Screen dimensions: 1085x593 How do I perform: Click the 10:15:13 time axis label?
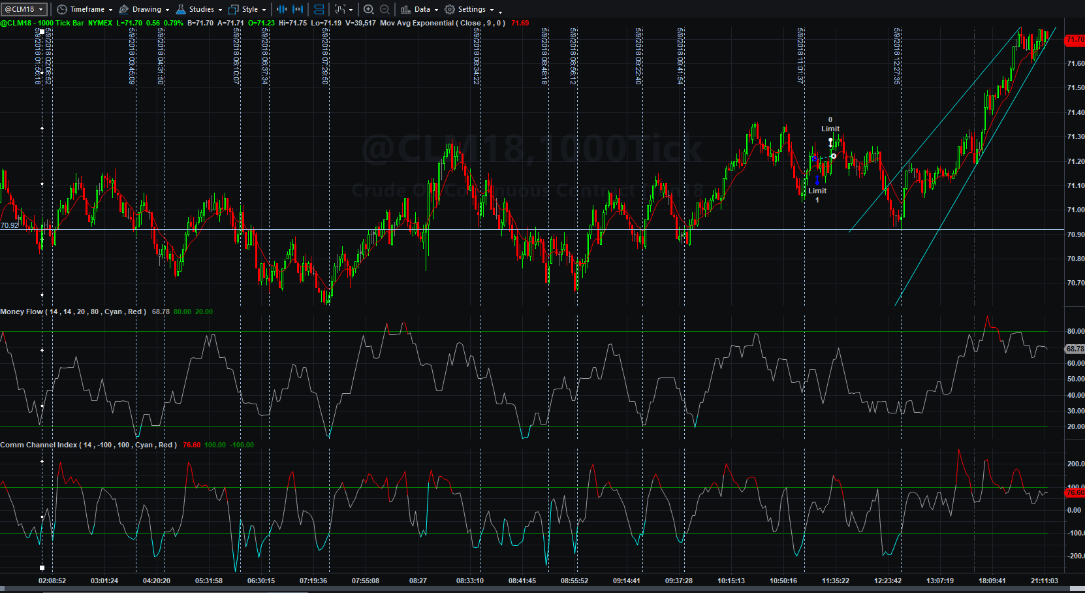(x=731, y=581)
